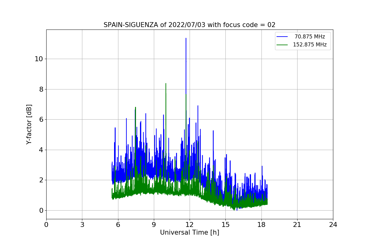Click the blue line sample in legend
This screenshot has width=370, height=246.
[282, 37]
